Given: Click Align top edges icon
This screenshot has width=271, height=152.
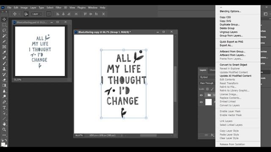Looking at the screenshot, I should coord(85,14).
